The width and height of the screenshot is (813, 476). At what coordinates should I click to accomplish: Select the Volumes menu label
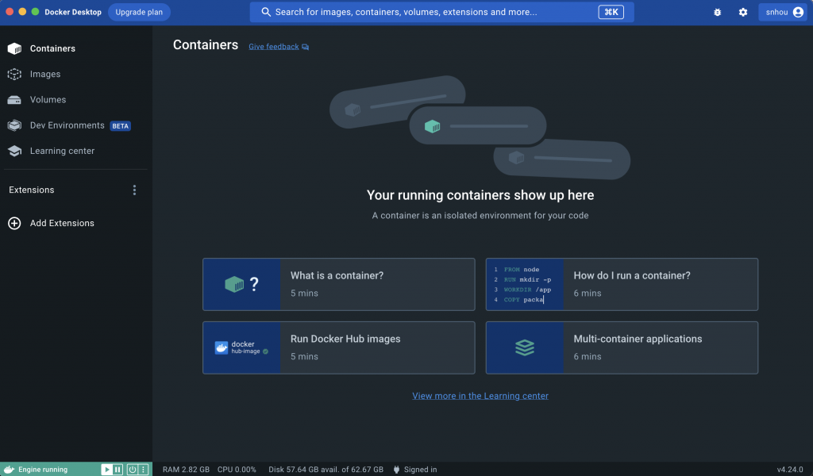pyautogui.click(x=48, y=99)
